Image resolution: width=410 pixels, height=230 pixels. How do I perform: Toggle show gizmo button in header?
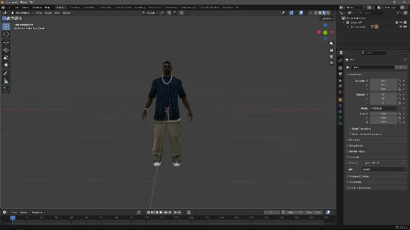(291, 13)
